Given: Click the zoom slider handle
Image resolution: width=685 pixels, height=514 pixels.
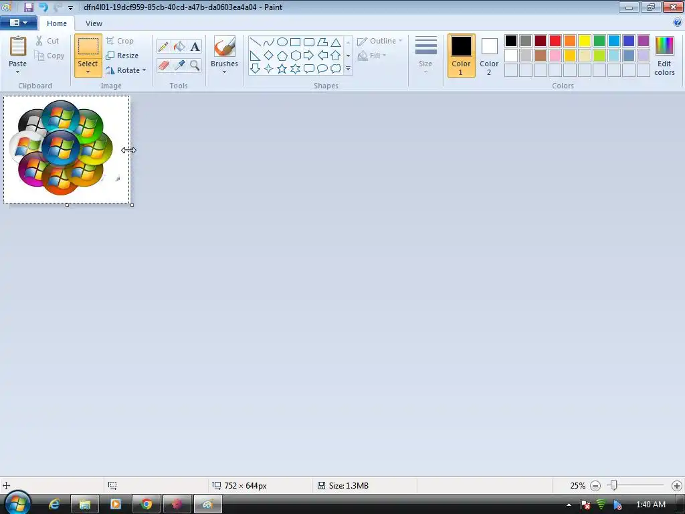Looking at the screenshot, I should pyautogui.click(x=614, y=485).
